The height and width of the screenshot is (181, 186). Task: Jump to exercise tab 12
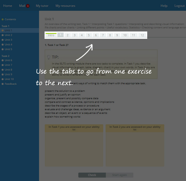(x=142, y=35)
